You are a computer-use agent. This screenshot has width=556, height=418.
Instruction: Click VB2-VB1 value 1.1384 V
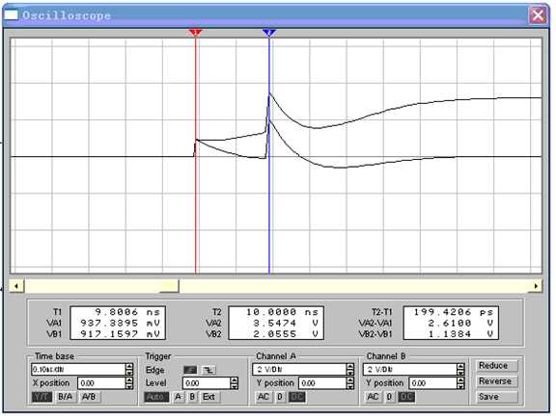pos(460,334)
